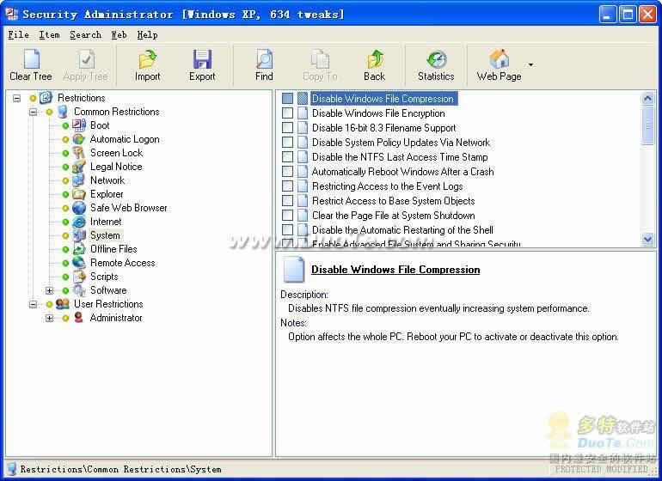Check Restrict Access to Base System Objects
The image size is (662, 481).
coord(287,201)
